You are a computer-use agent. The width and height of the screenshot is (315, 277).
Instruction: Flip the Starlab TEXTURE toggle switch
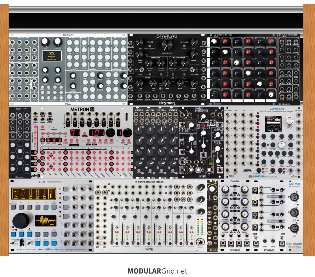pos(142,70)
